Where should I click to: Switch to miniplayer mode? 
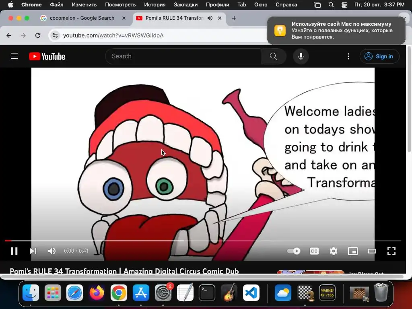pos(352,251)
